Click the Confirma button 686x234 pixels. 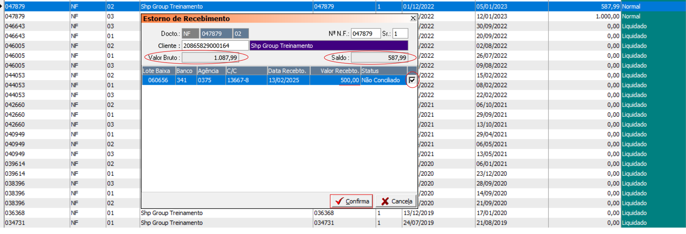(352, 201)
